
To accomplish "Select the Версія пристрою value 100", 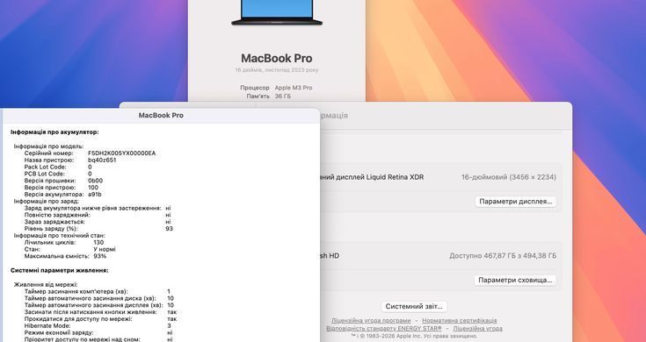I will (93, 188).
